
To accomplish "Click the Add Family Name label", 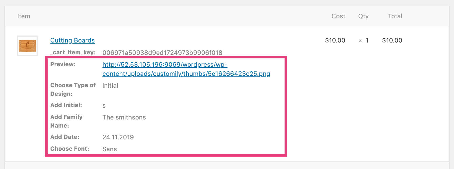I will [x=66, y=121].
